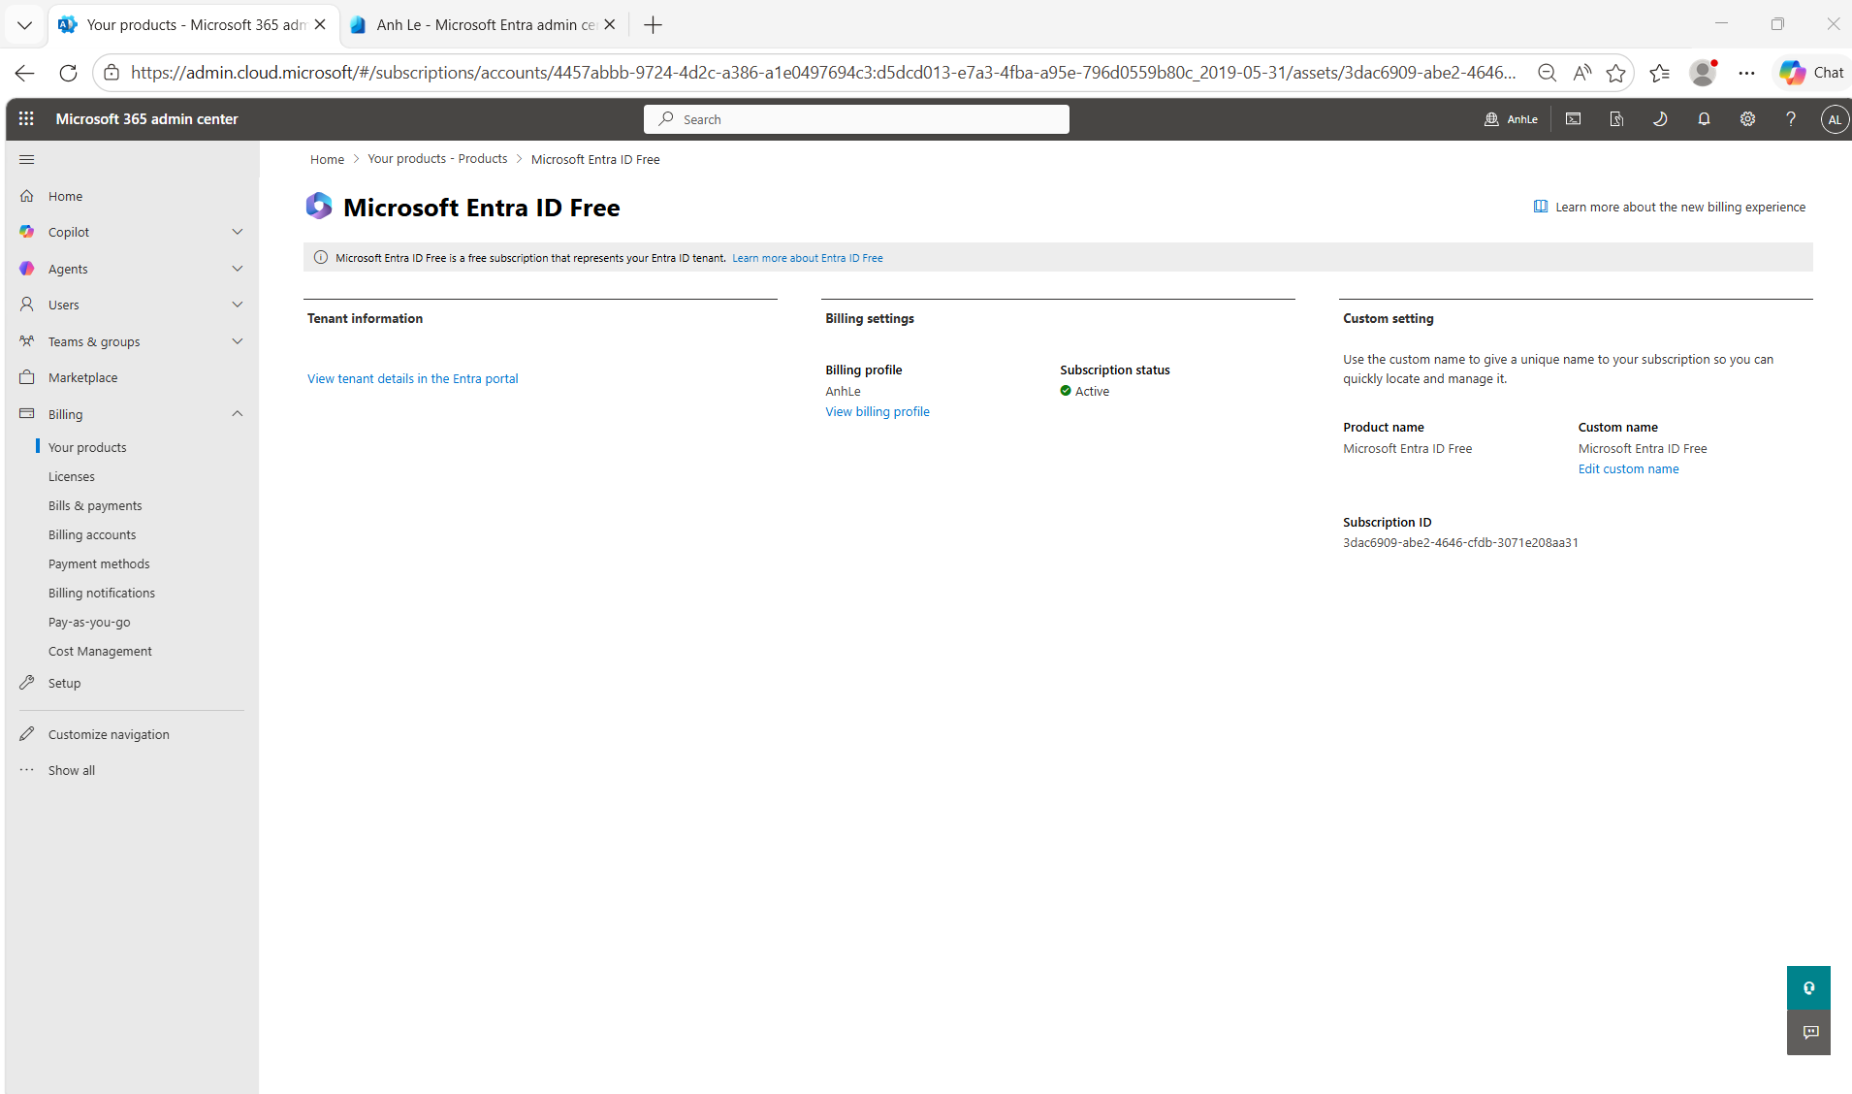Click View billing profile link

pyautogui.click(x=878, y=411)
